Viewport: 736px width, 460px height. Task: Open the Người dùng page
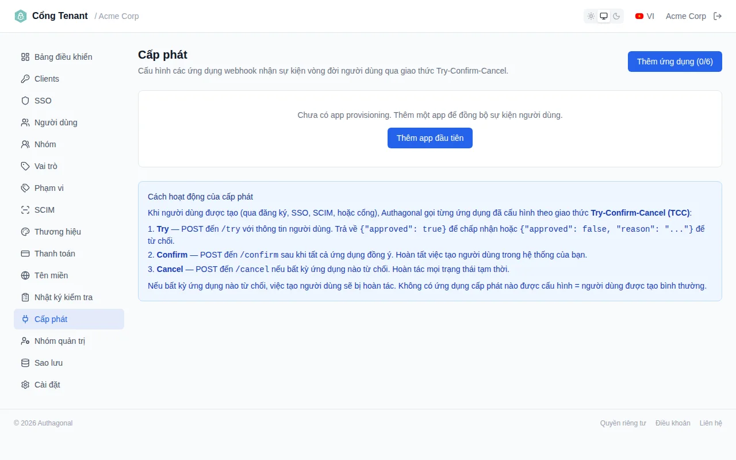69,122
